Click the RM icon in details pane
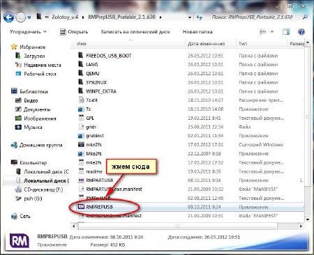Screen dimensions: 314x255 20,241
